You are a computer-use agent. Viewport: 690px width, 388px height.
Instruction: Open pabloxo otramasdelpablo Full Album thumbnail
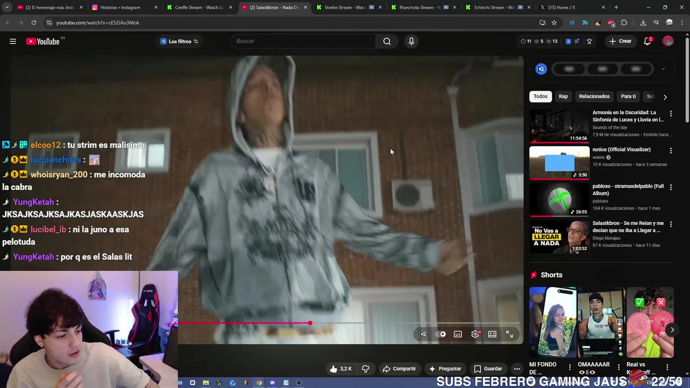tap(559, 199)
